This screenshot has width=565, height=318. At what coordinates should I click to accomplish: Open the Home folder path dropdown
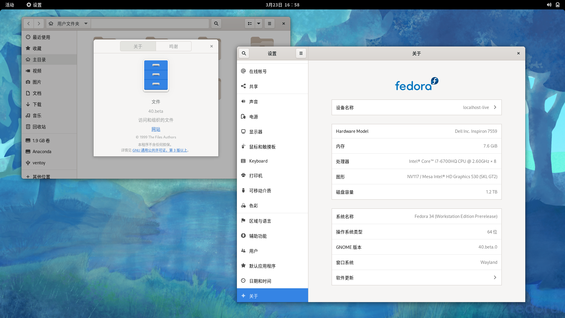[x=86, y=24]
